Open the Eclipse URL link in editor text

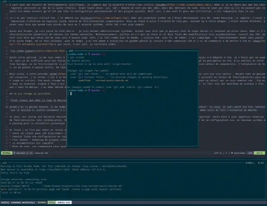[111, 18]
